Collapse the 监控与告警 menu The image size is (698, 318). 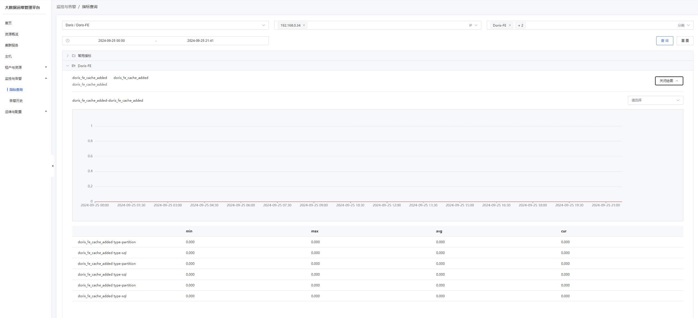25,78
